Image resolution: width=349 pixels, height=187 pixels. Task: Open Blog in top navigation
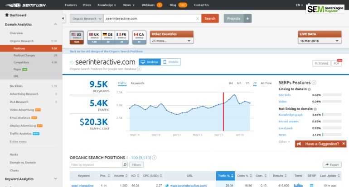[x=173, y=5]
